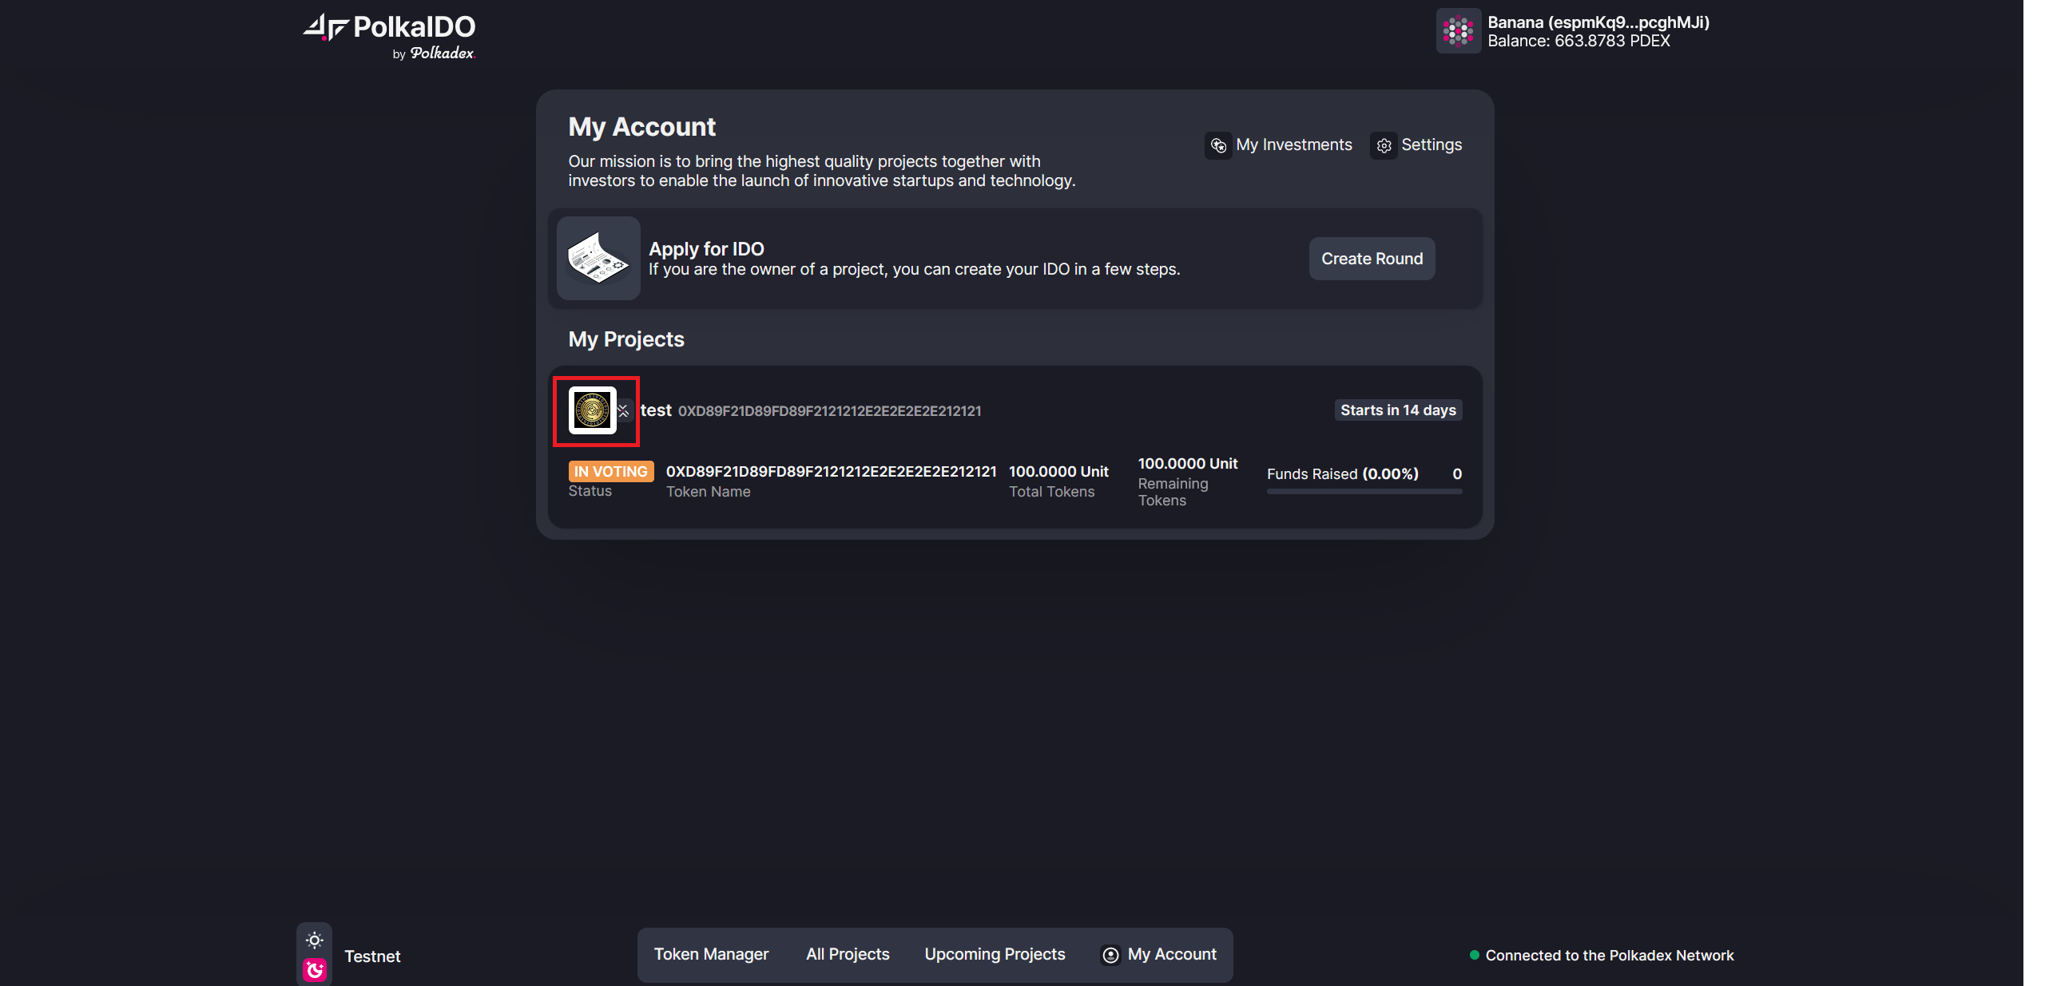Viewport: 2045px width, 986px height.
Task: Click the green Polkadex network status indicator
Action: click(1474, 955)
